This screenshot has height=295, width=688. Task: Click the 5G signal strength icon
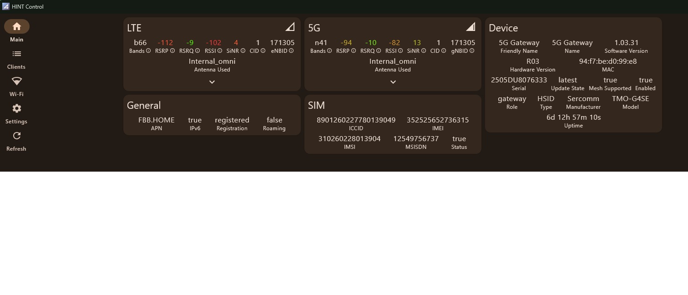(x=470, y=27)
